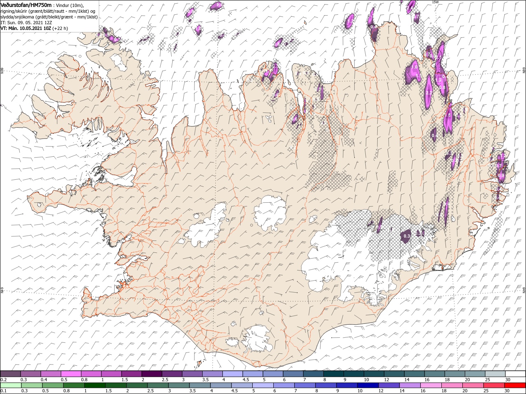Click the 2.2 snowfall value in northeast Iceland

coord(428,93)
